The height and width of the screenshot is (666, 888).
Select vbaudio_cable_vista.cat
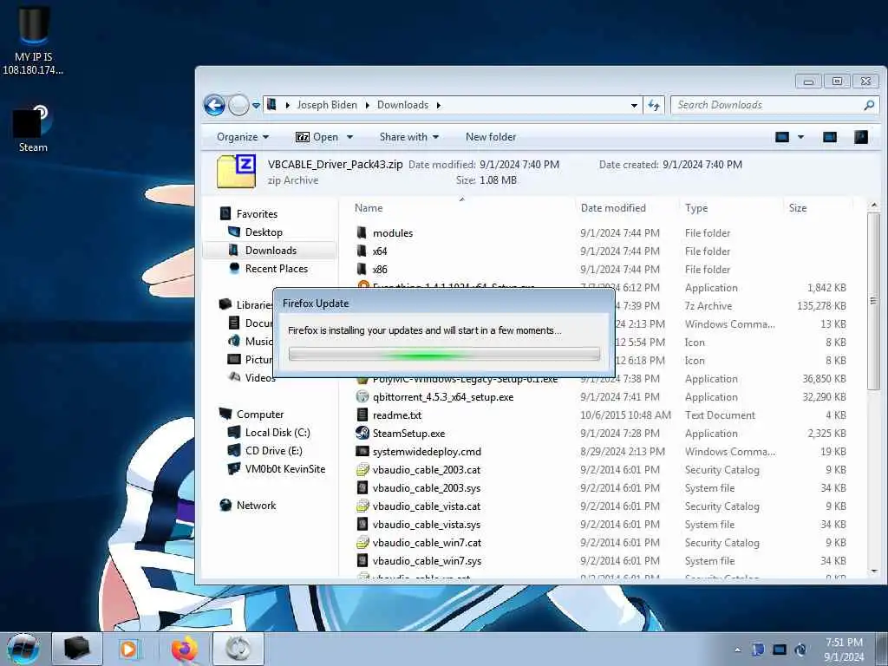click(426, 506)
